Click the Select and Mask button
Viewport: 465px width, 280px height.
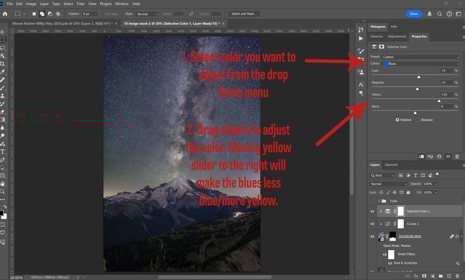click(244, 14)
